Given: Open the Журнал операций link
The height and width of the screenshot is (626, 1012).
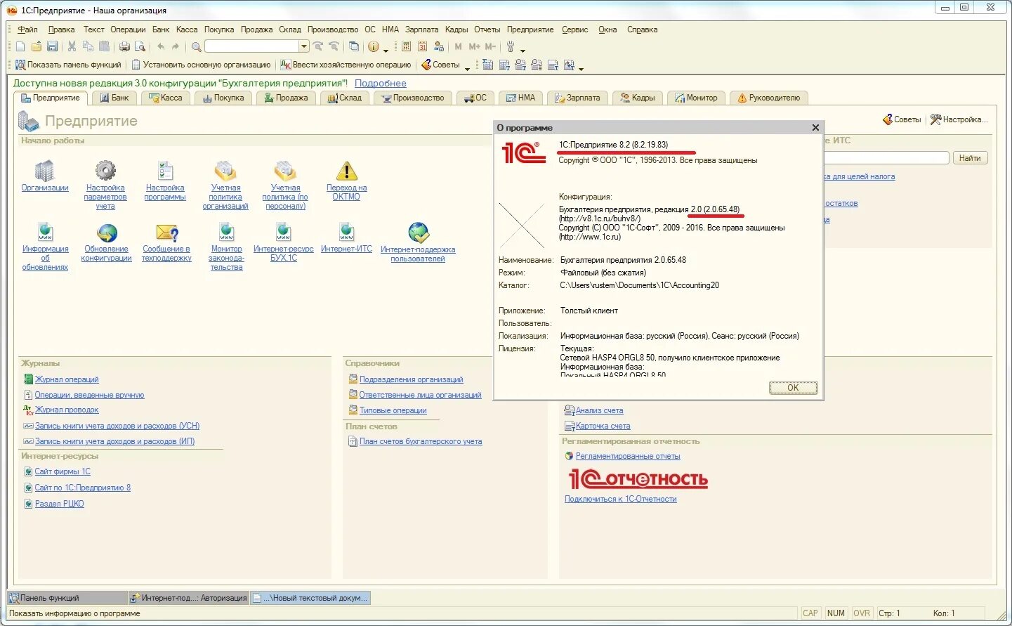Looking at the screenshot, I should point(67,379).
